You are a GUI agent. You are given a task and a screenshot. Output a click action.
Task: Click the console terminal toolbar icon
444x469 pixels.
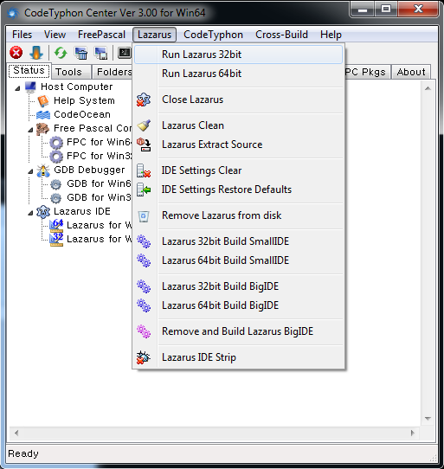[125, 53]
